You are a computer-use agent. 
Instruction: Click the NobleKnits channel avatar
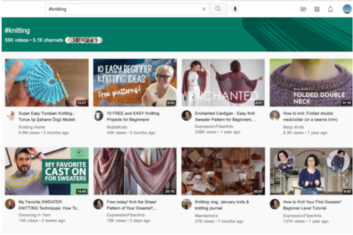[98, 116]
